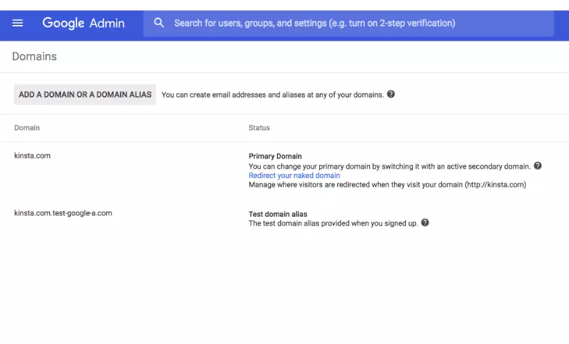
Task: Click 'You can create email addresses' text
Action: click(272, 95)
